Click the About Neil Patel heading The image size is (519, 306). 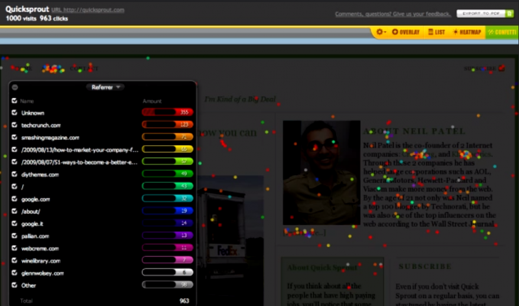(415, 132)
